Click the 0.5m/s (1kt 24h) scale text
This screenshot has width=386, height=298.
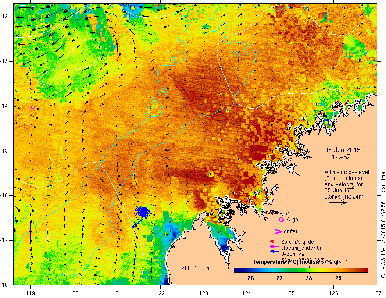(344, 197)
